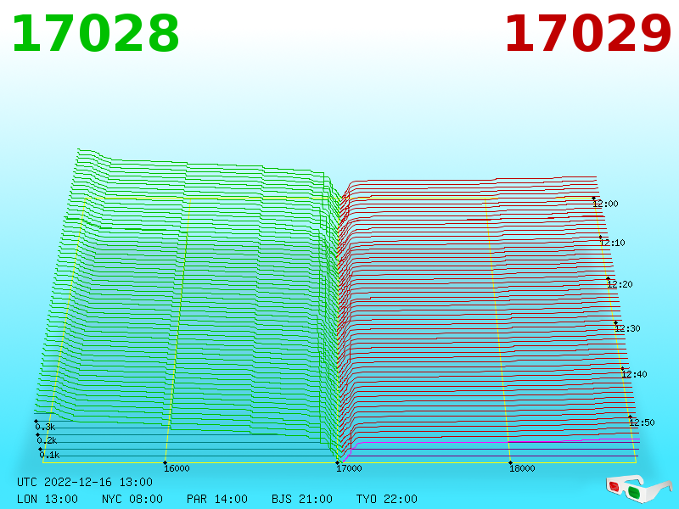Viewport: 679px width, 509px height.
Task: Click the 12:00 time axis marker
Action: tap(605, 204)
